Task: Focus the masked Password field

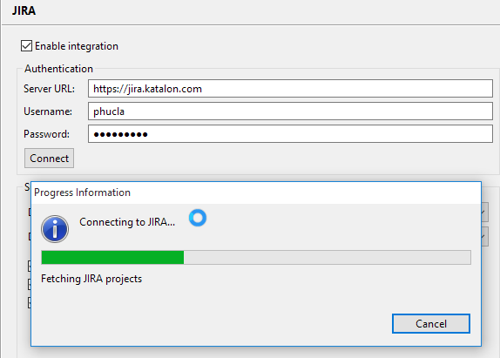Action: [290, 134]
